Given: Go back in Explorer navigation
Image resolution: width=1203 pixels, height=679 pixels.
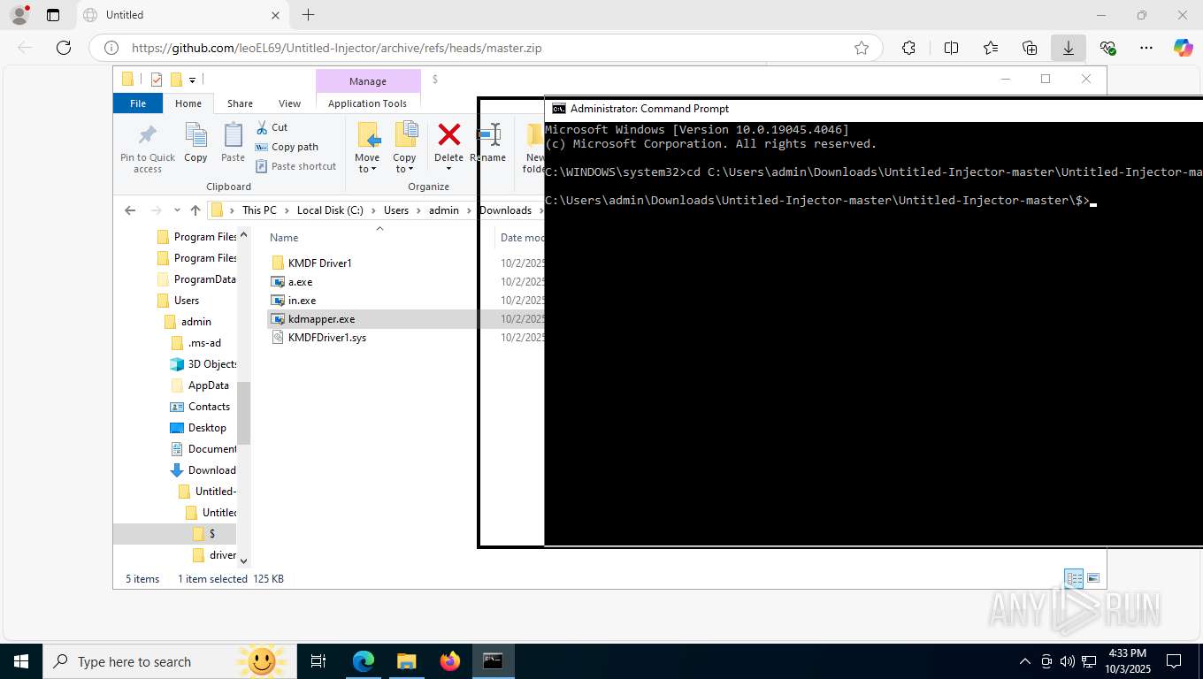Looking at the screenshot, I should 130,210.
